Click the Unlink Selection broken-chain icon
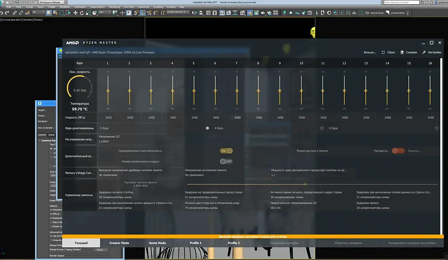This screenshot has height=260, width=448. (21, 13)
